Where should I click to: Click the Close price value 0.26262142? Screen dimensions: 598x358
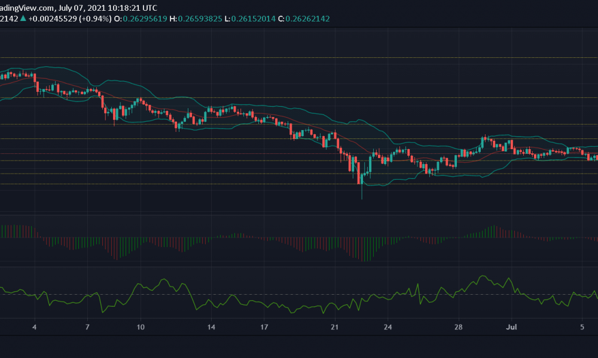coord(307,18)
